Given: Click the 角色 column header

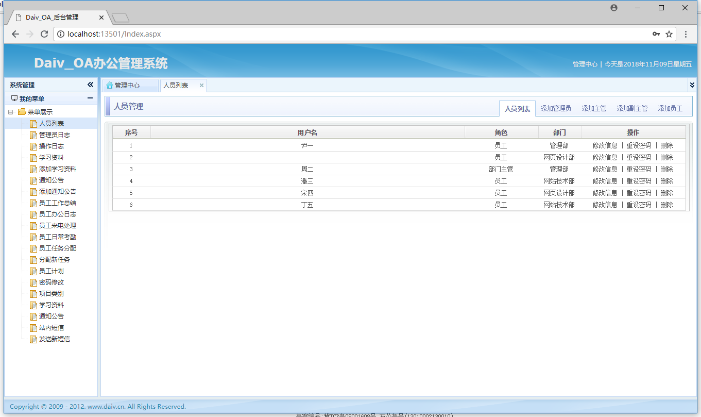Looking at the screenshot, I should [x=501, y=132].
